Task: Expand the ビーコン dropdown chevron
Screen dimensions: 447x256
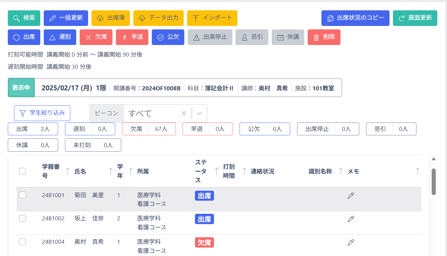Action: tap(200, 113)
